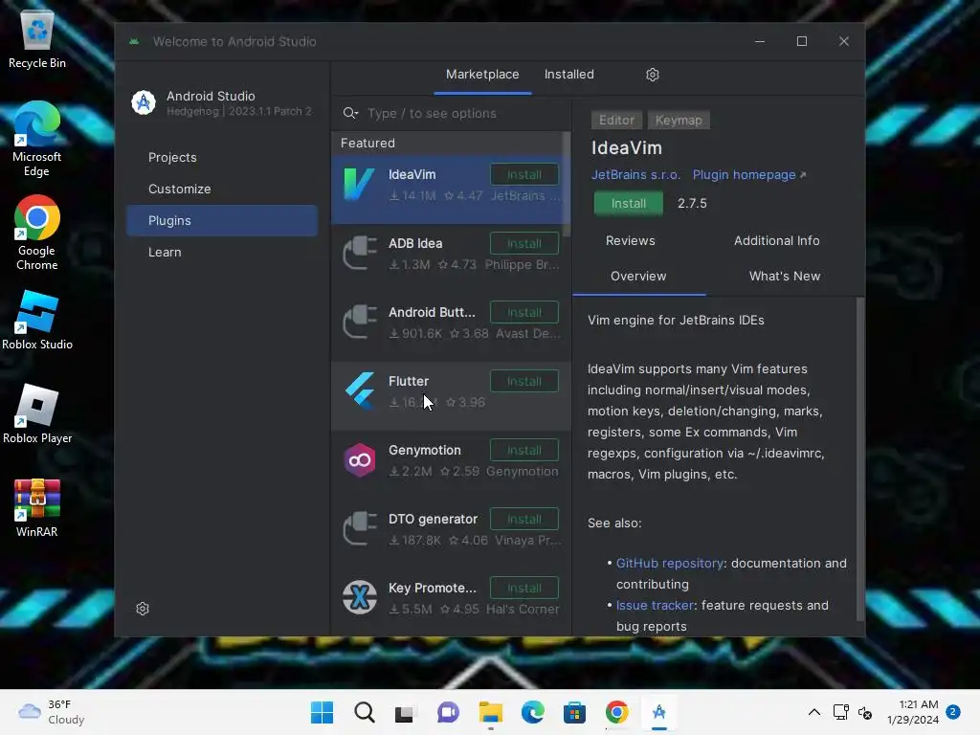Select Microsoft Edge desktop shortcut
This screenshot has width=980, height=735.
pos(37,140)
